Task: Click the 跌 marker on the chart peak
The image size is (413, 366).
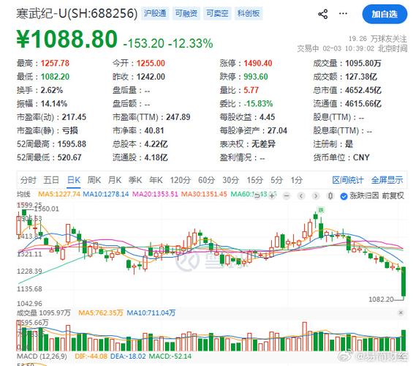Action: click(321, 210)
